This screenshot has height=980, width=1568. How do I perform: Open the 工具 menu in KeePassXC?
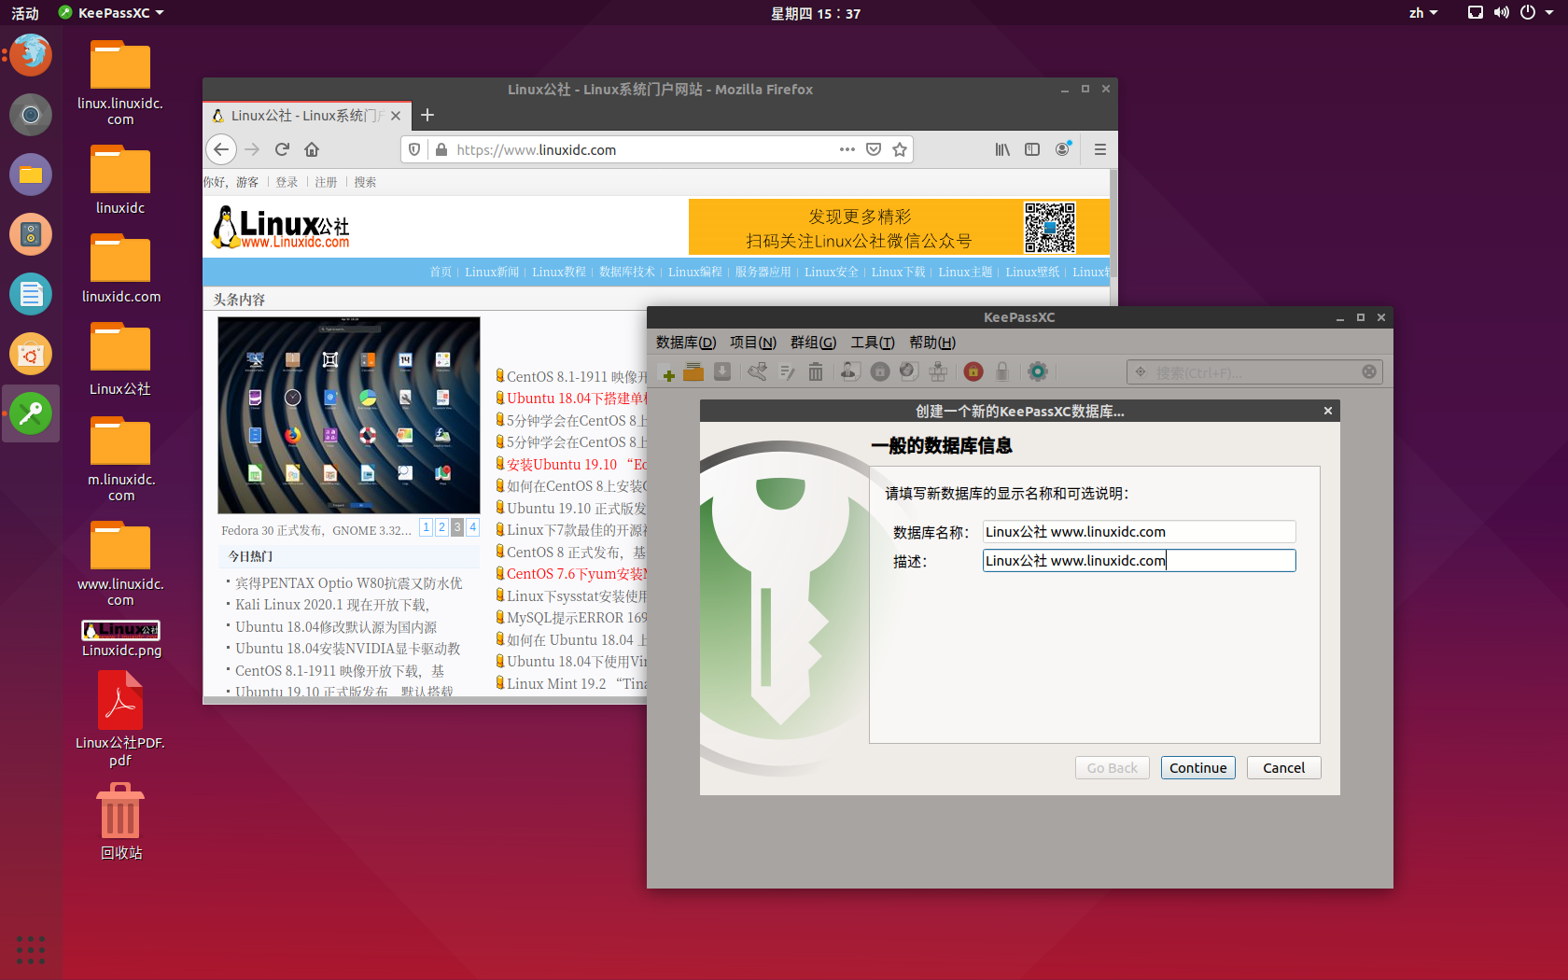871,343
